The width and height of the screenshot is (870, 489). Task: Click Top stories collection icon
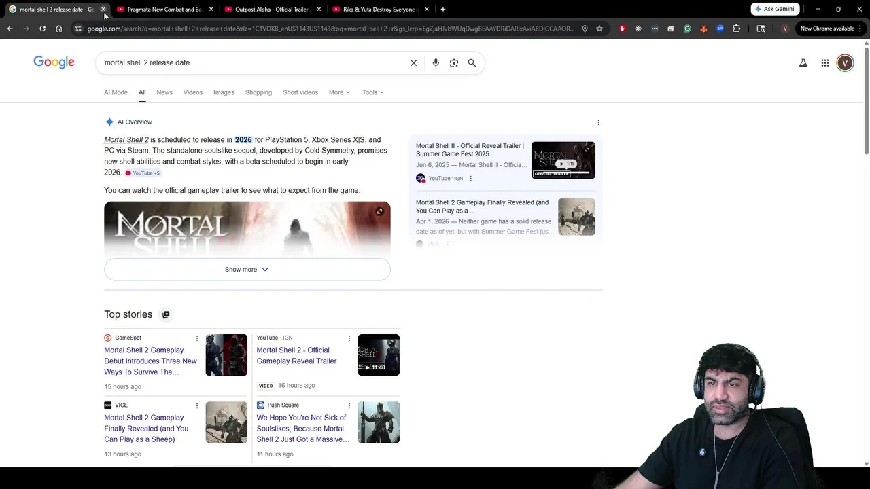(166, 314)
